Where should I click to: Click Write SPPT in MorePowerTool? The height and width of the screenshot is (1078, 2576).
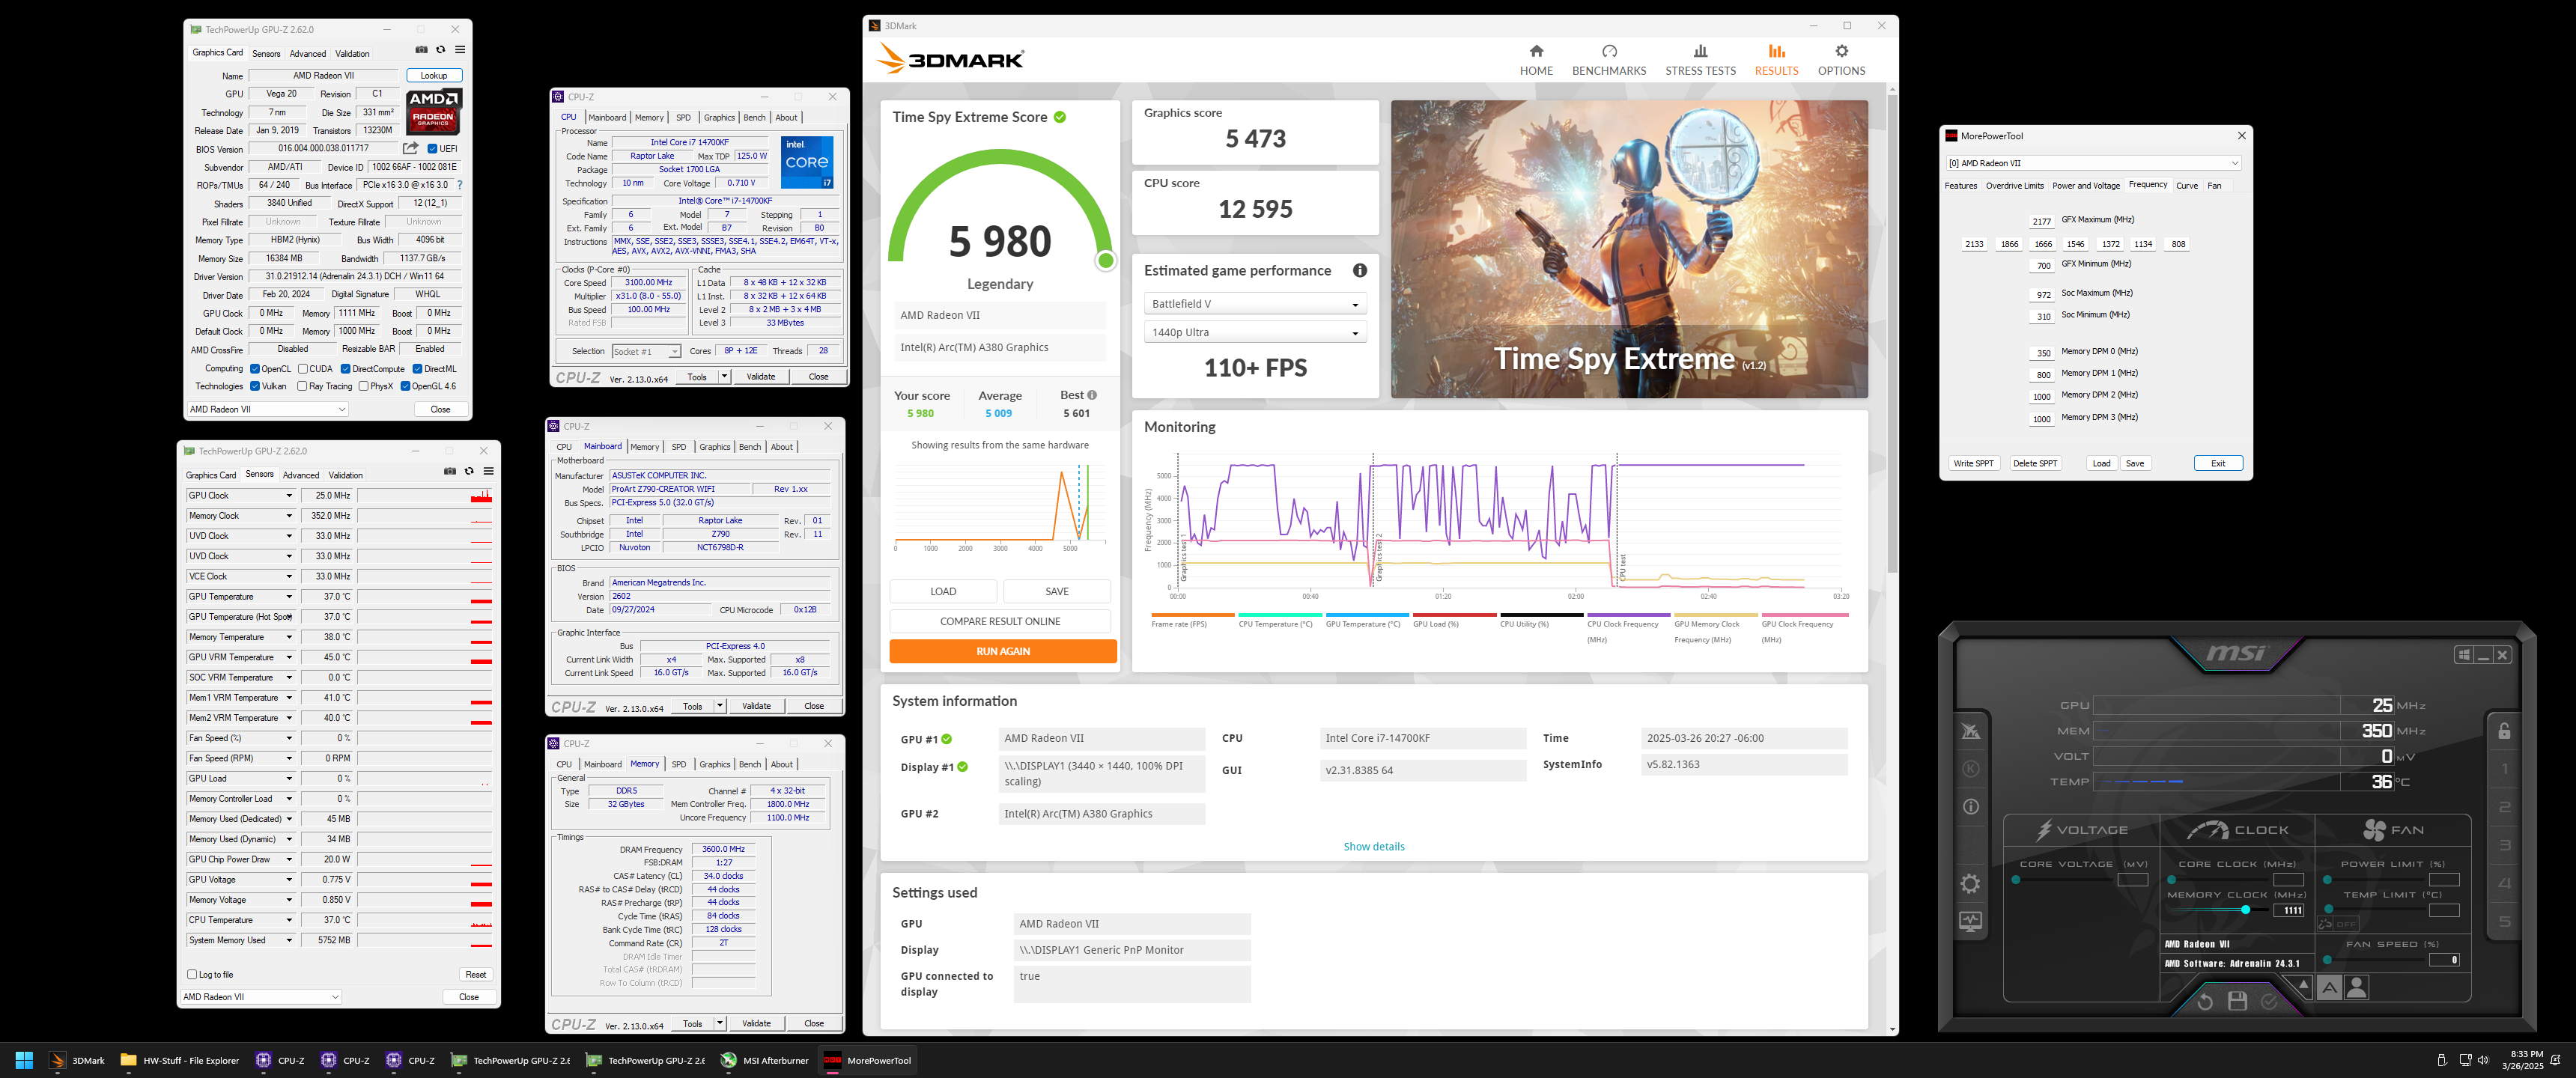[x=1974, y=463]
